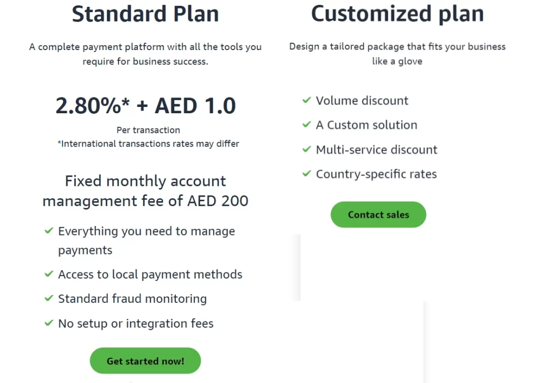Click checkmark beside "Standard fraud monitoring"
The width and height of the screenshot is (539, 383).
tap(49, 298)
